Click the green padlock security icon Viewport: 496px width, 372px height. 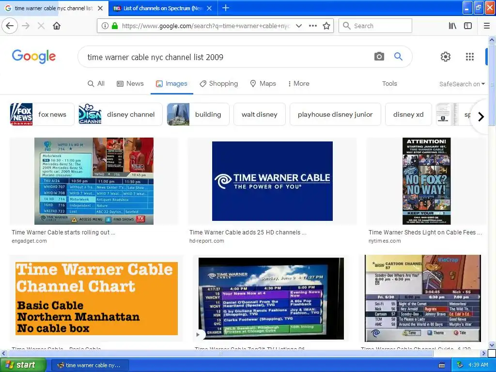[x=114, y=26]
